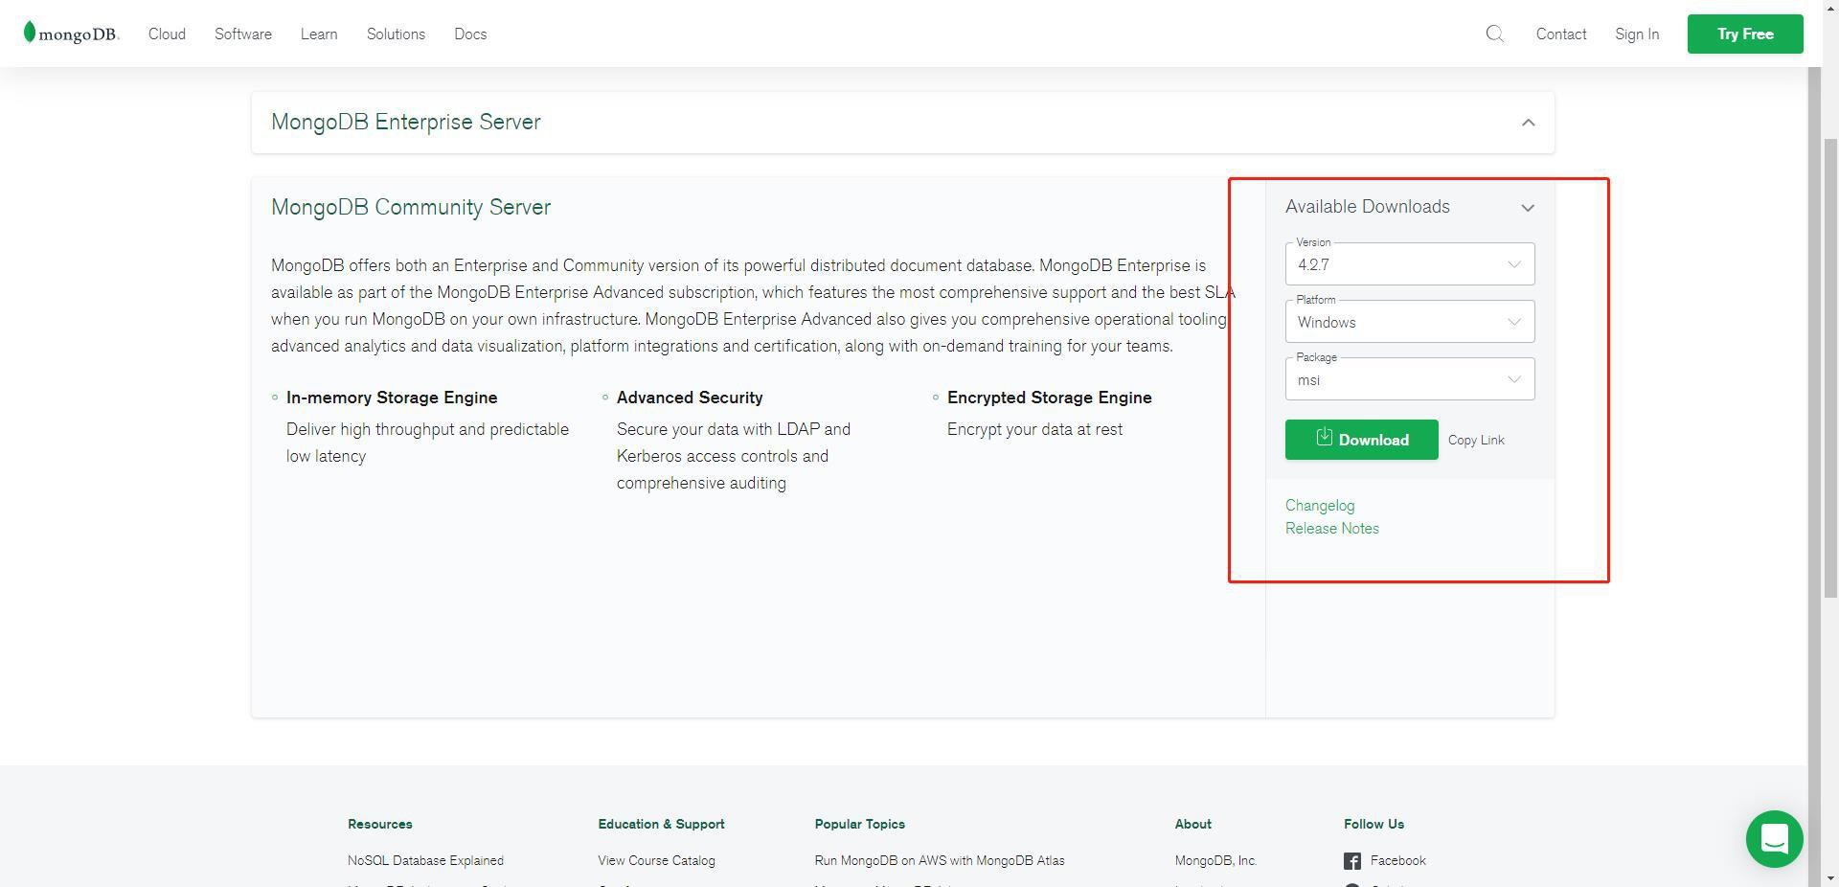
Task: Click the page's vertical scrollbar thumb
Action: point(1829,369)
